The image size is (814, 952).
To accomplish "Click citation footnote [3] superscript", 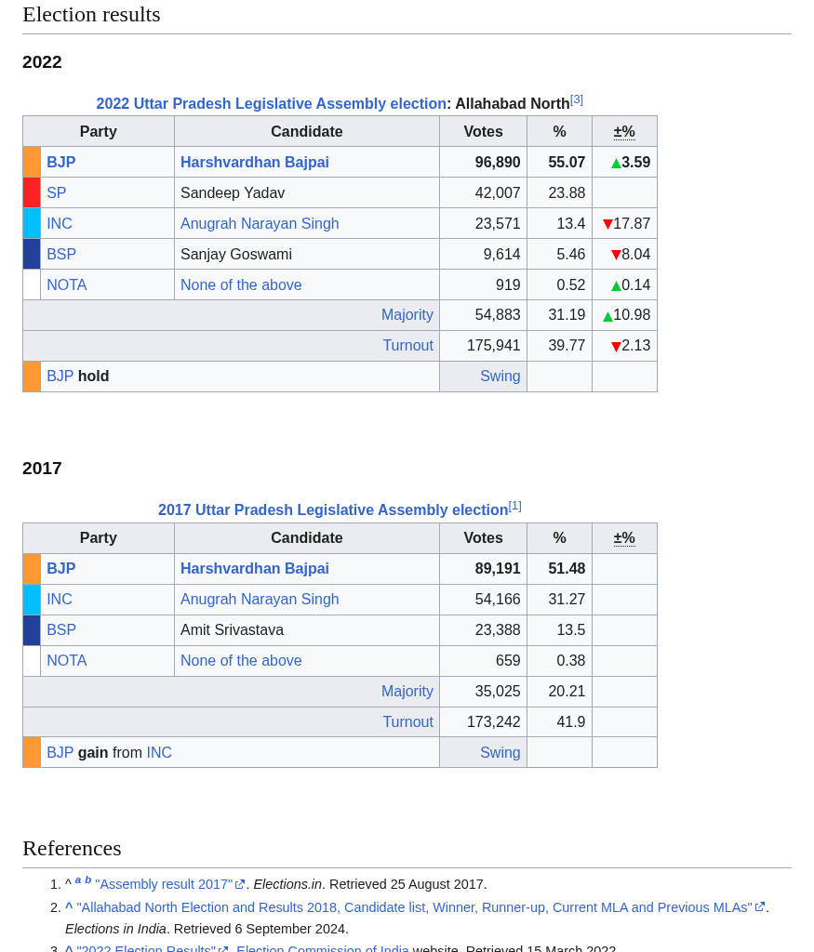I will pos(577,99).
